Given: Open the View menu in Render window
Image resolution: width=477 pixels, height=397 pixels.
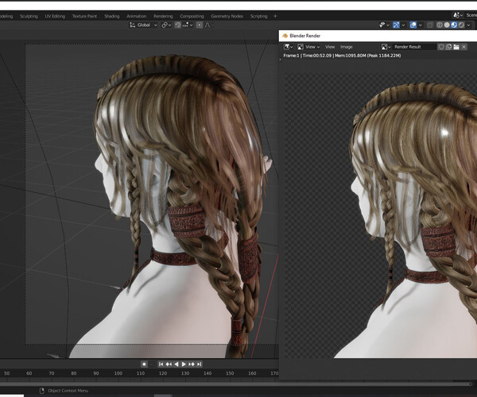Looking at the screenshot, I should tap(330, 47).
